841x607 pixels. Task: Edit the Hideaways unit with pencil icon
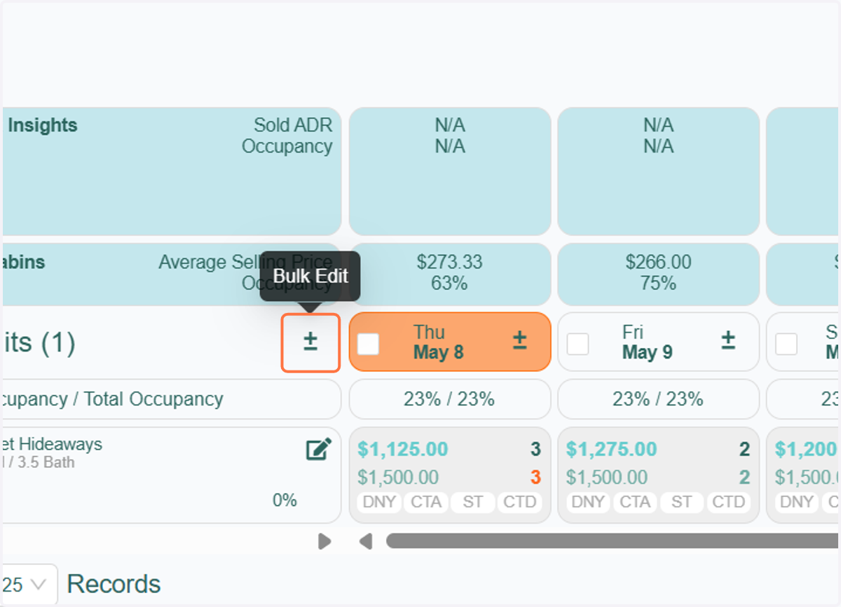pos(319,449)
